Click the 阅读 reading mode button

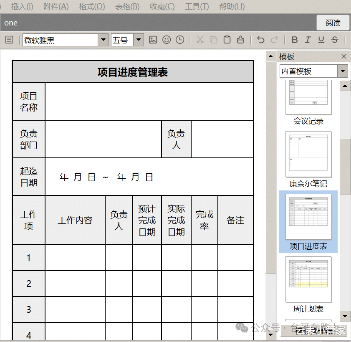point(333,23)
